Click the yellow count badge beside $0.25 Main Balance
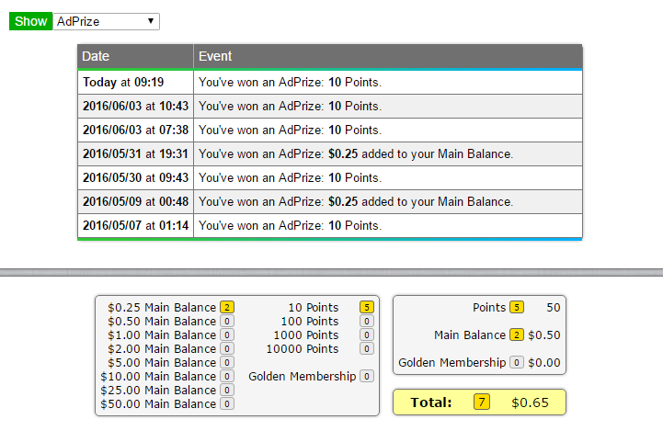This screenshot has height=431, width=663. click(x=227, y=308)
